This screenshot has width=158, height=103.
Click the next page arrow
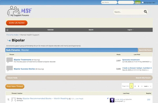click(x=142, y=86)
